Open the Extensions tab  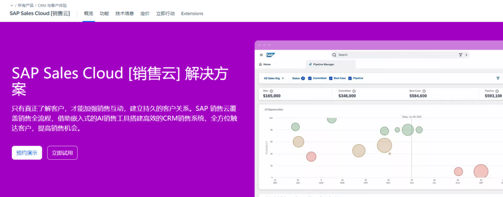192,13
